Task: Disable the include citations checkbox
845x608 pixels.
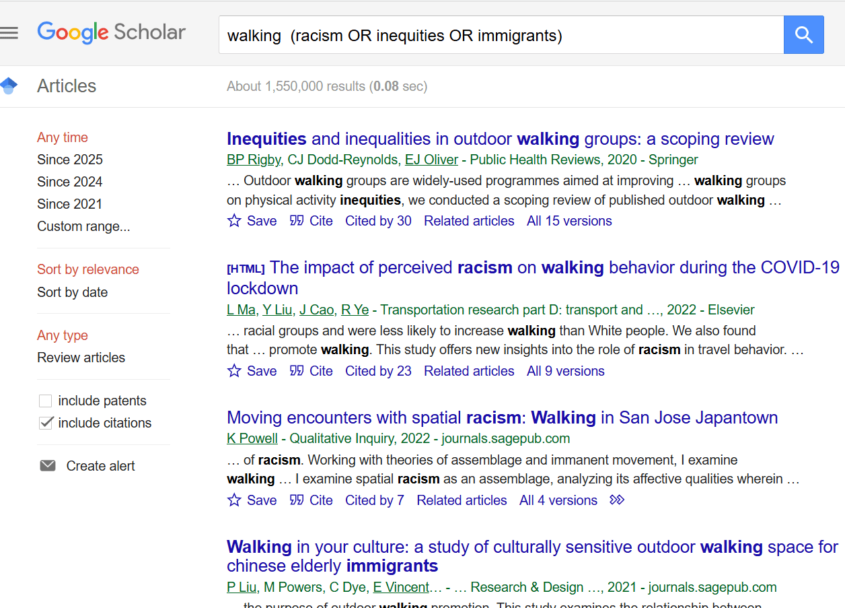Action: (x=45, y=422)
